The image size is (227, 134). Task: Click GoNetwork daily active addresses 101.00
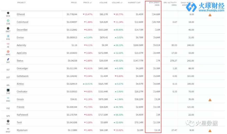pos(190,76)
